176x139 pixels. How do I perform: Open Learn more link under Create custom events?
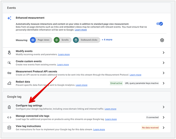pos(63,65)
